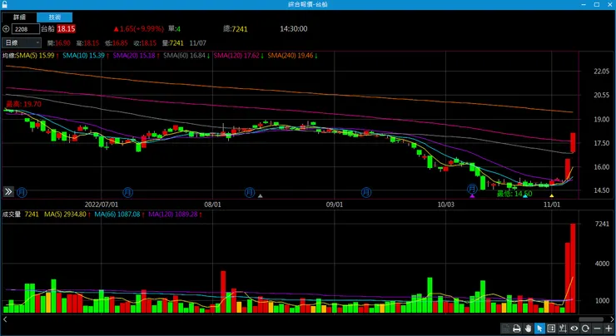Click the right scroll arrow below the volume chart

612,319
